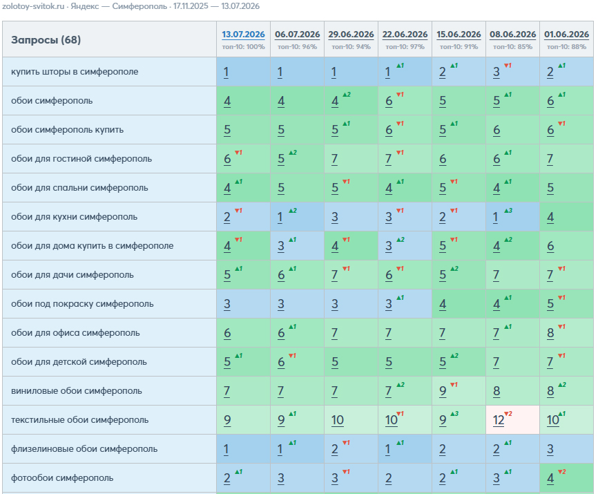Select the 01.06.2026 date column header
The image size is (598, 494).
click(566, 35)
